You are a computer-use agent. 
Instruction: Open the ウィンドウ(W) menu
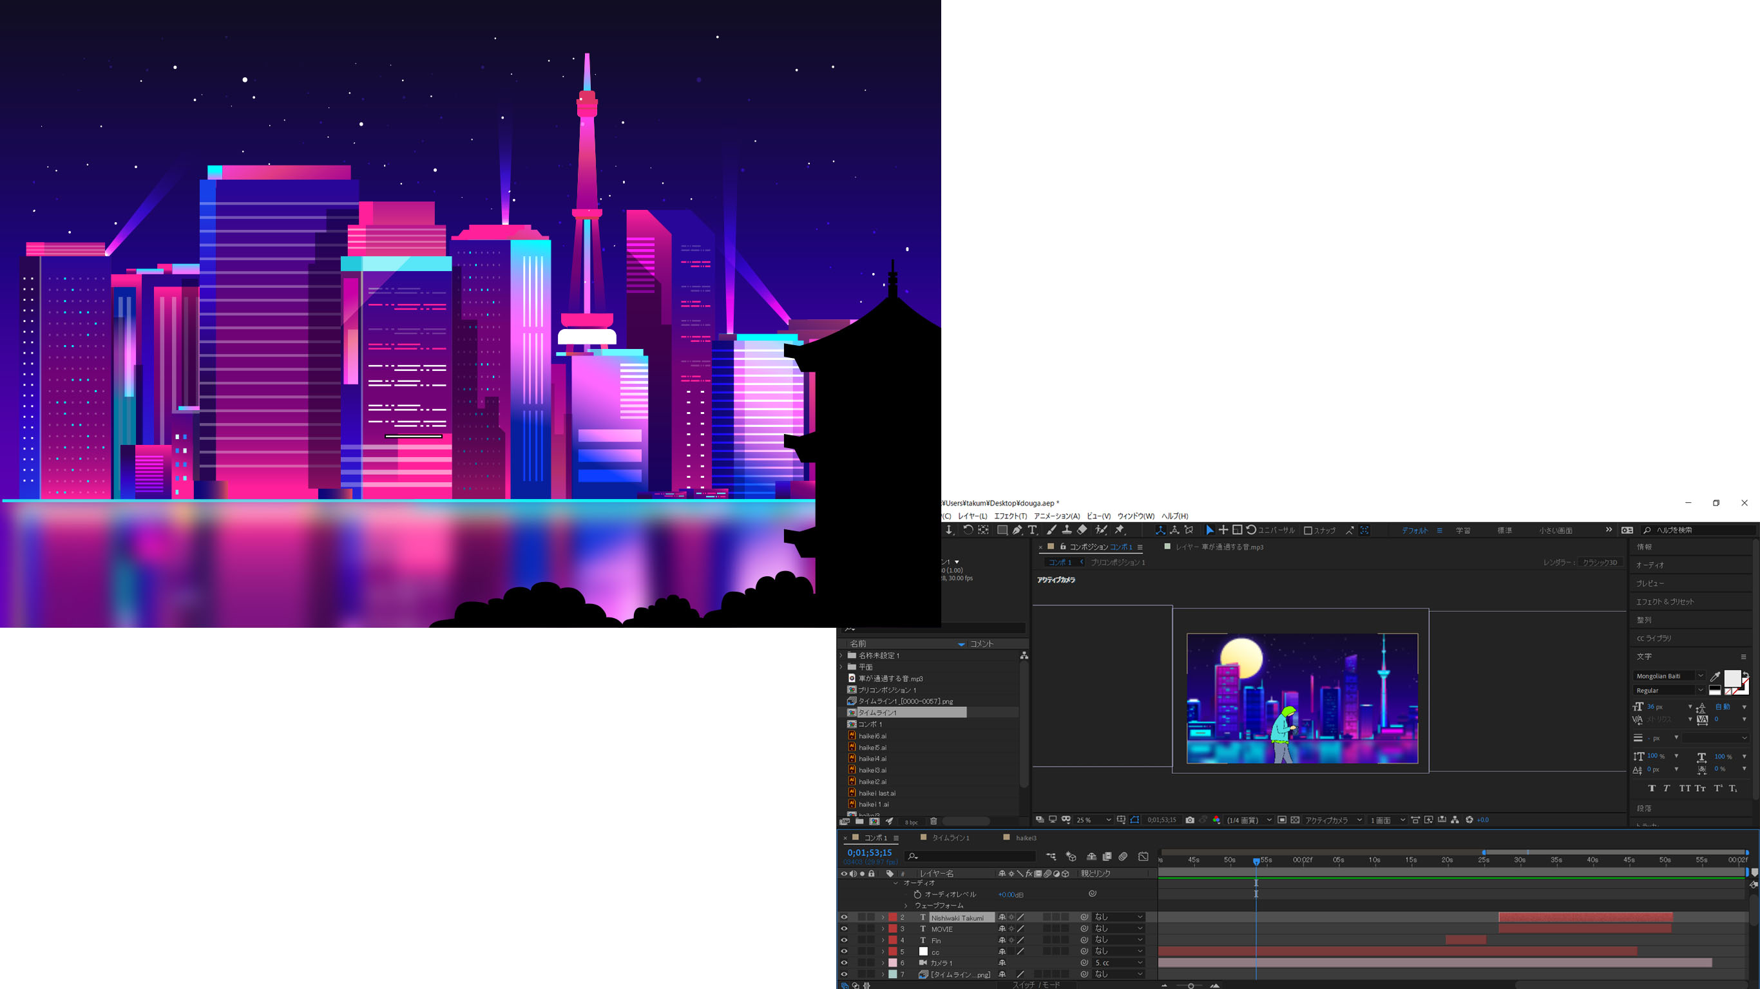pyautogui.click(x=1136, y=516)
